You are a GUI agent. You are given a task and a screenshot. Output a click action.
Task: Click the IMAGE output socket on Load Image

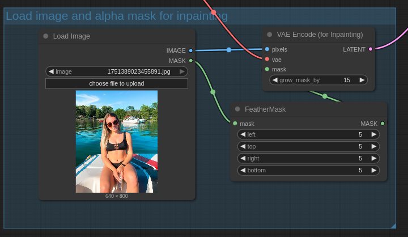pyautogui.click(x=191, y=50)
